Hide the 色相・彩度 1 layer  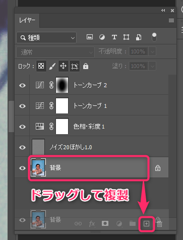(x=22, y=127)
